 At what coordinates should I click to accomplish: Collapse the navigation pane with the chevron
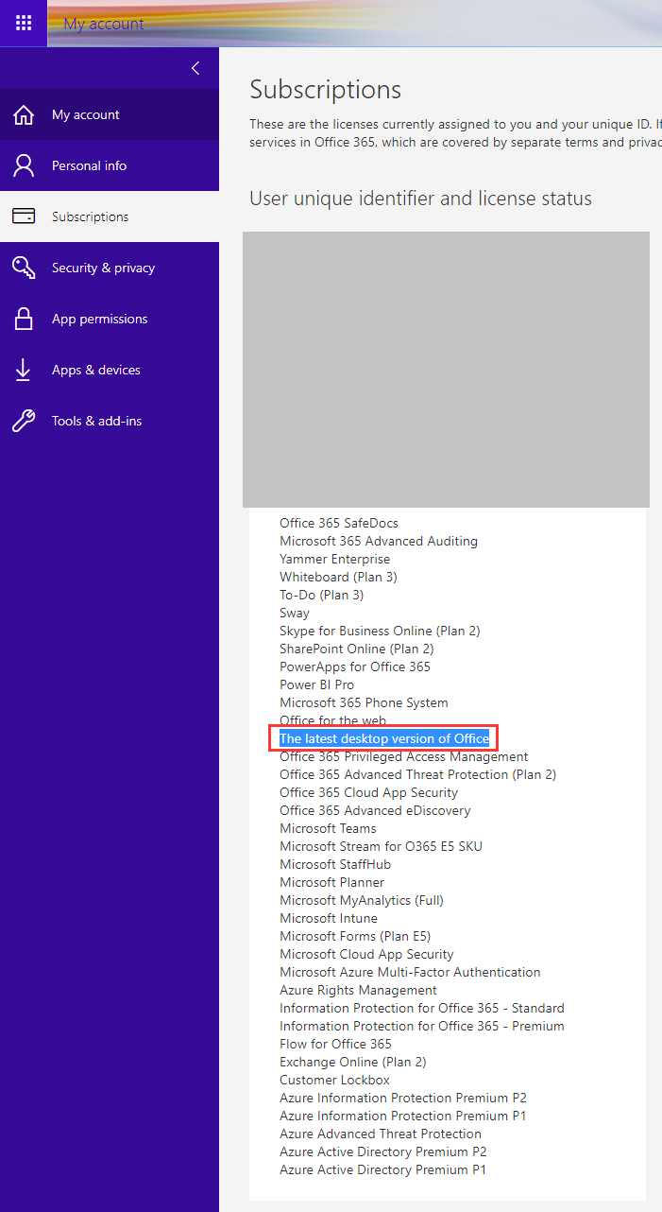195,68
